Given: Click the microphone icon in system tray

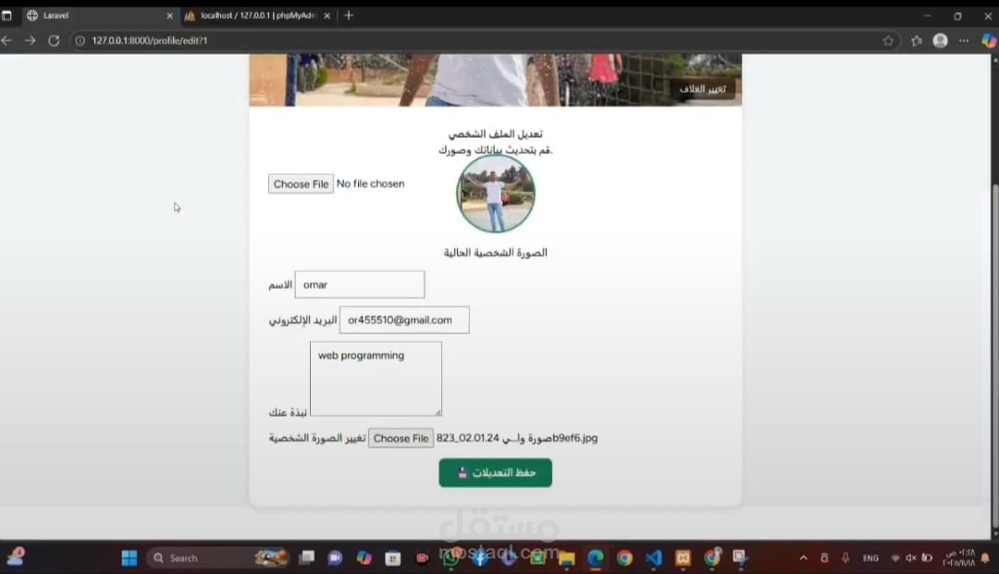Looking at the screenshot, I should click(845, 558).
